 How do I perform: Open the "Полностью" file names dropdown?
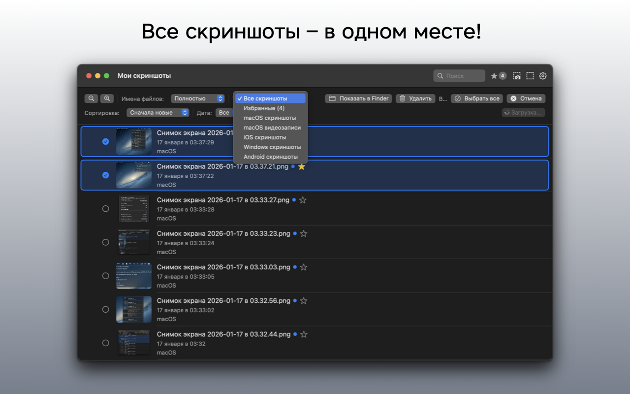coord(198,98)
